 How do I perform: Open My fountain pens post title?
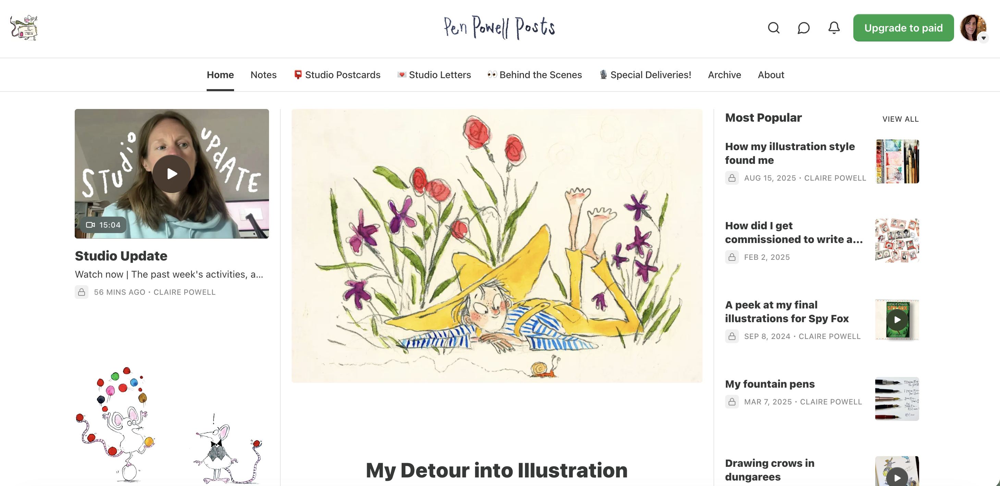point(770,384)
